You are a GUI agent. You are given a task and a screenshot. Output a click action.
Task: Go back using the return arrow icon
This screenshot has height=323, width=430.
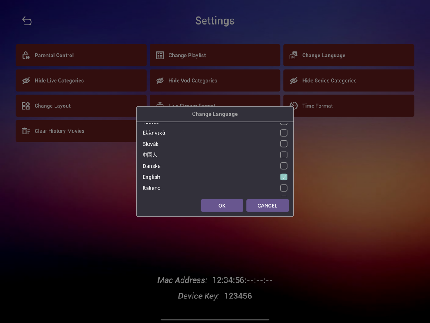click(x=27, y=21)
